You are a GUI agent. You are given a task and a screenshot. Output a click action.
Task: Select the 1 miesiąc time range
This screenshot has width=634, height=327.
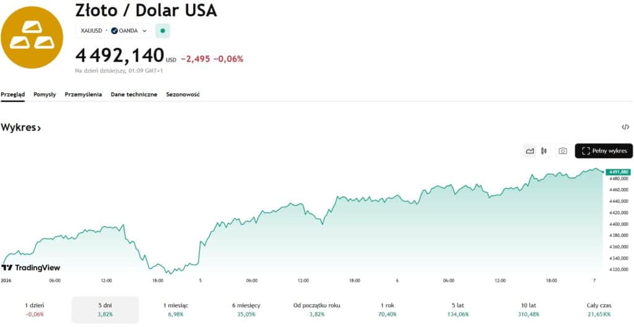[x=176, y=309]
